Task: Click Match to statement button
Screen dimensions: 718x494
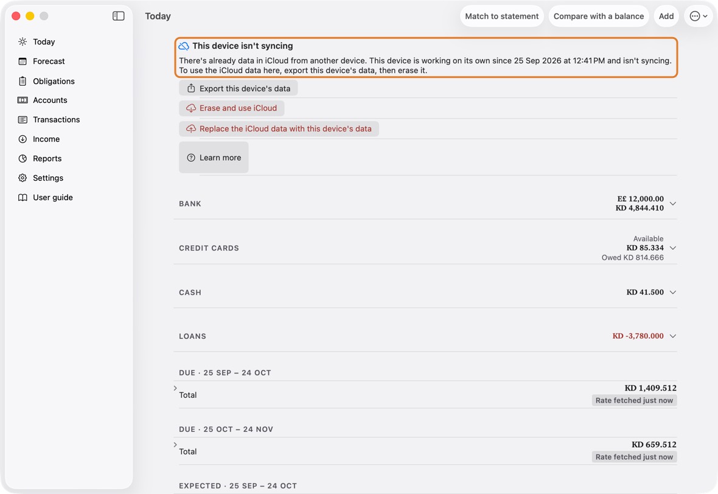Action: pos(502,16)
